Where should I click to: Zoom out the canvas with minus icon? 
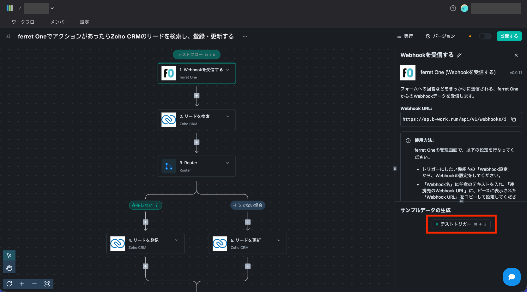coord(34,284)
